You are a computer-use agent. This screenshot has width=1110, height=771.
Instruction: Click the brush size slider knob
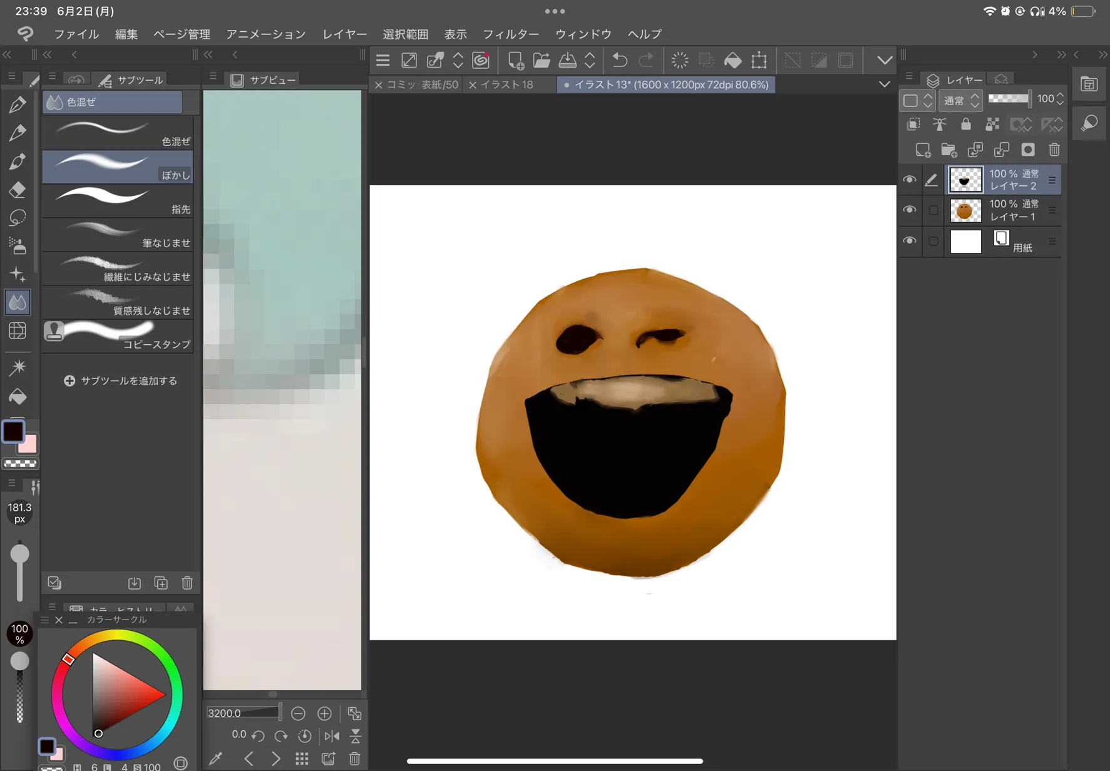(x=20, y=554)
